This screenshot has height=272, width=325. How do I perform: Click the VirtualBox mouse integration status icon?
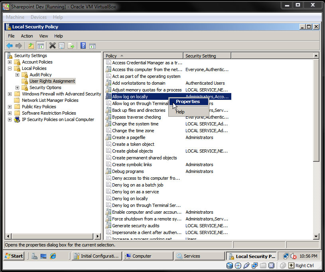pyautogui.click(x=283, y=266)
